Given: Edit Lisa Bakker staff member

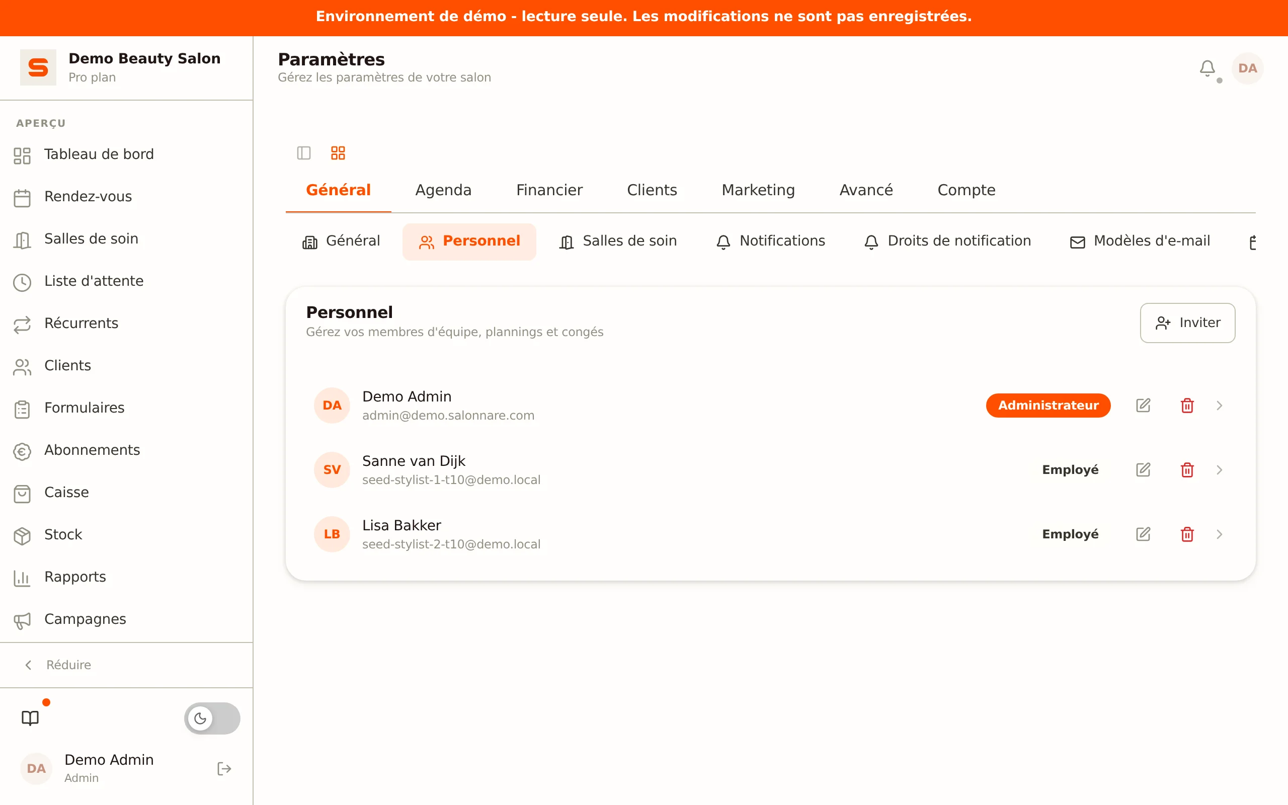Looking at the screenshot, I should pos(1143,534).
